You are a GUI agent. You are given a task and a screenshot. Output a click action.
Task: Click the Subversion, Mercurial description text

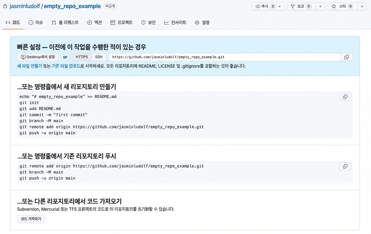click(96, 209)
